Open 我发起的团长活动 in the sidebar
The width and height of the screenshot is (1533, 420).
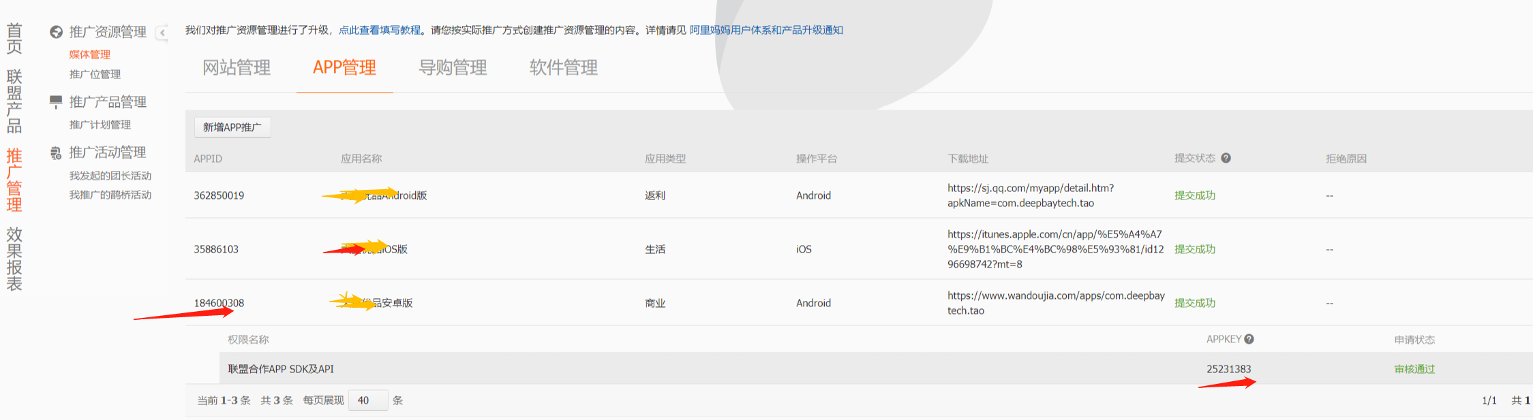click(x=110, y=176)
